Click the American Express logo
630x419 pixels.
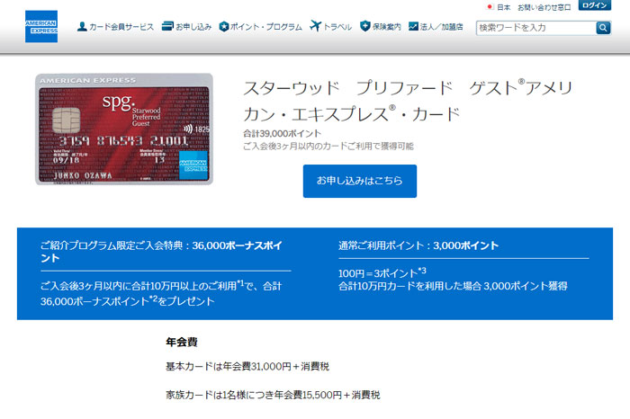(x=41, y=26)
